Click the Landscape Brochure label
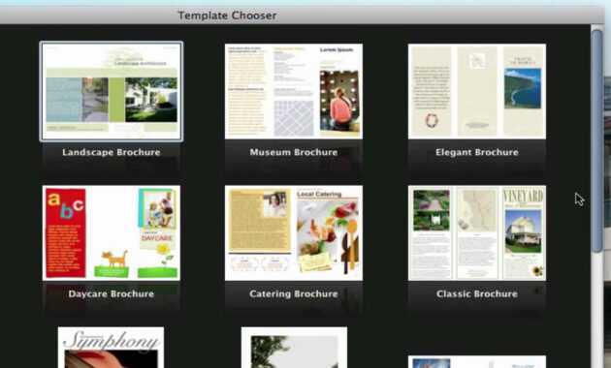 112,152
